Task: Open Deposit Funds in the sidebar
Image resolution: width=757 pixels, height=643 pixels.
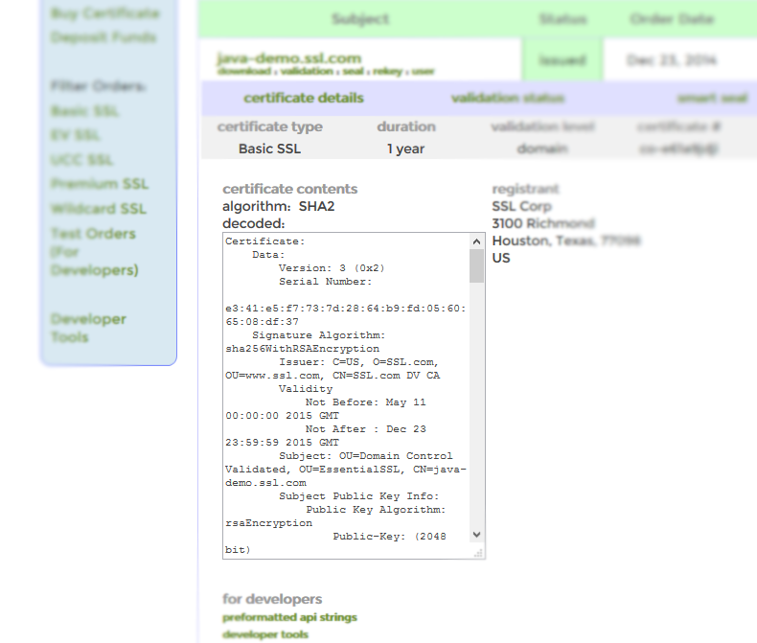Action: (x=103, y=37)
